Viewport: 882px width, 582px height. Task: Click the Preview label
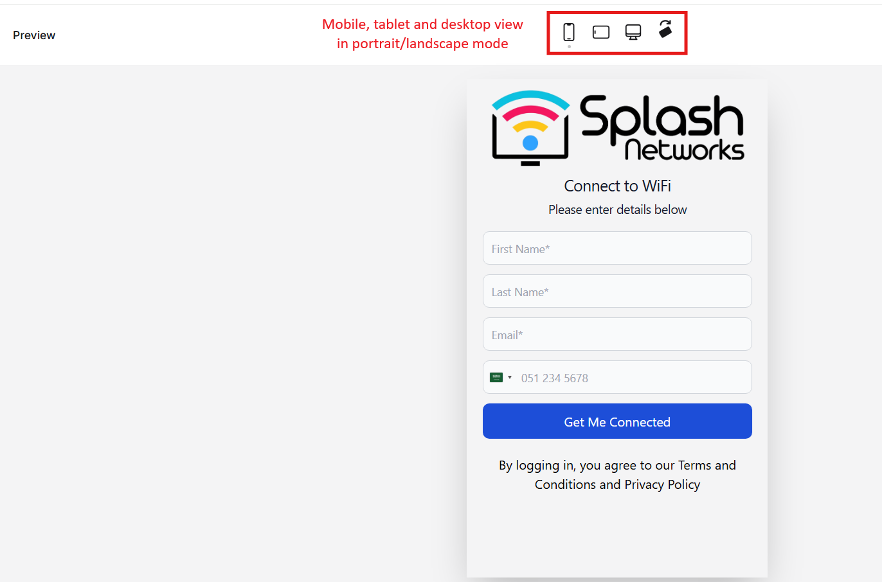(34, 35)
